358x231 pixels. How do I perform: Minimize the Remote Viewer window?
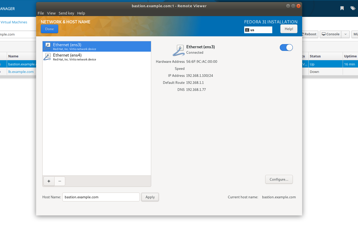click(288, 6)
